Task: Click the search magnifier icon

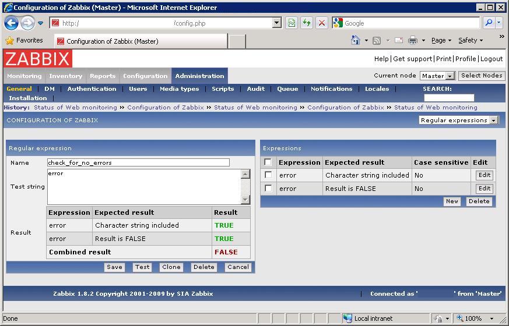Action: (x=488, y=23)
